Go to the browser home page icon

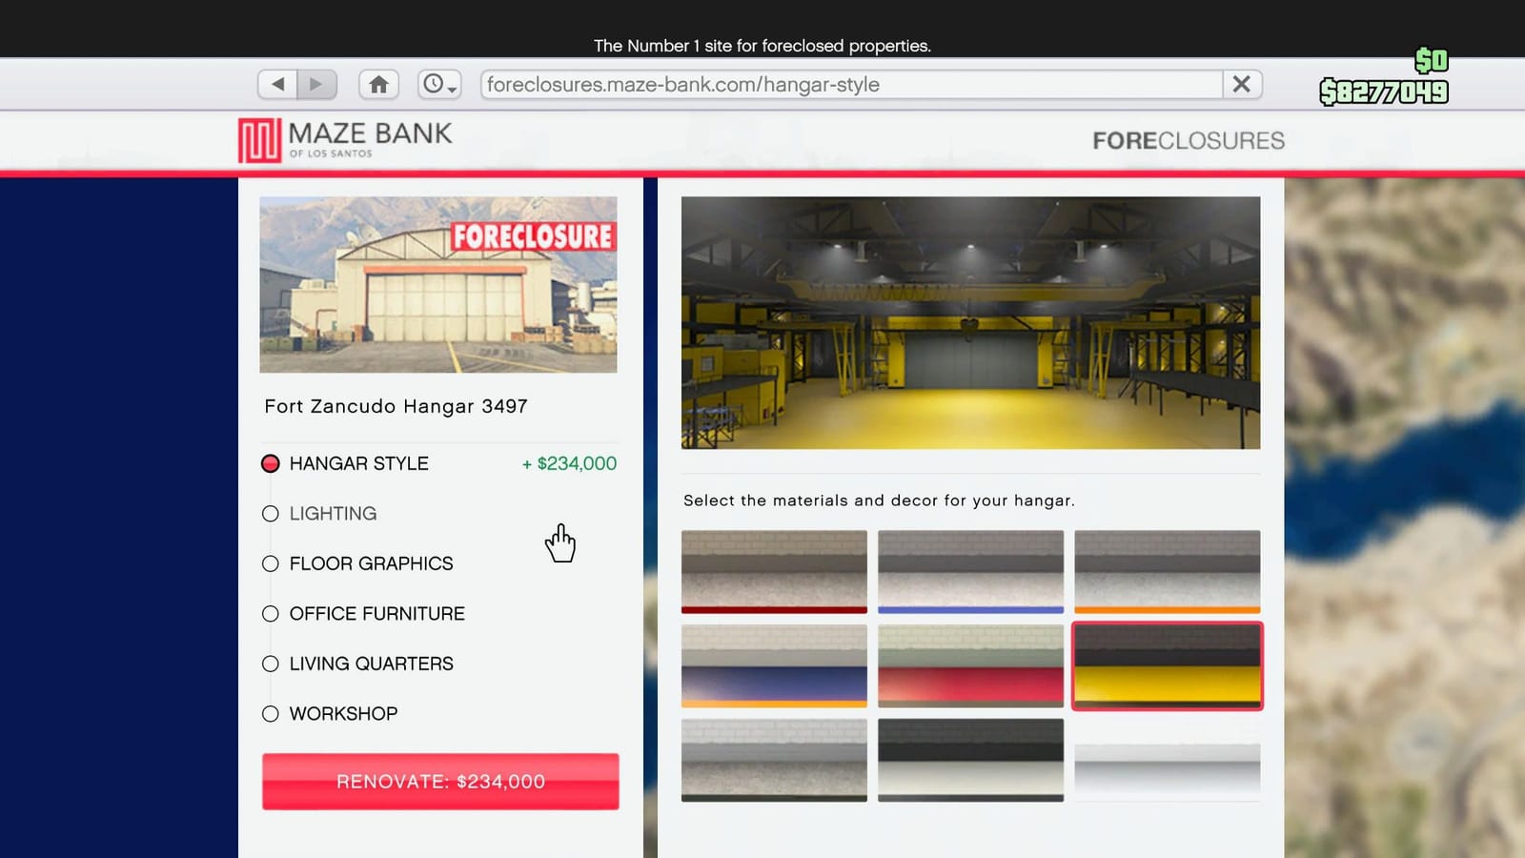[x=378, y=84]
